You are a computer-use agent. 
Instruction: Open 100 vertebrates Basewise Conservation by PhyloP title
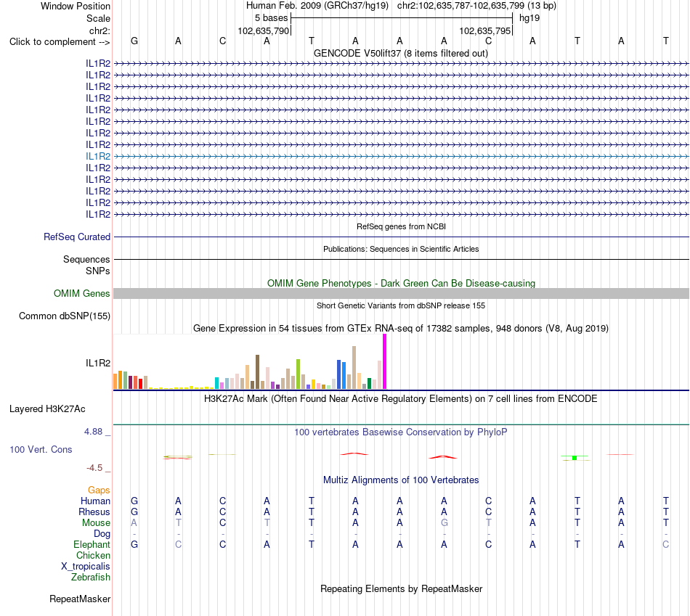pyautogui.click(x=401, y=432)
